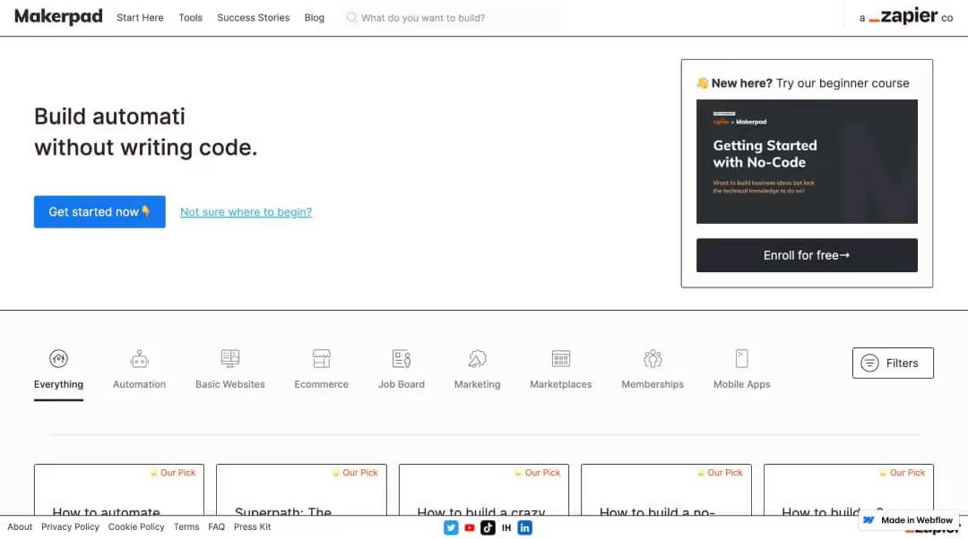
Task: Click the Marketplaces icon
Action: pyautogui.click(x=560, y=358)
